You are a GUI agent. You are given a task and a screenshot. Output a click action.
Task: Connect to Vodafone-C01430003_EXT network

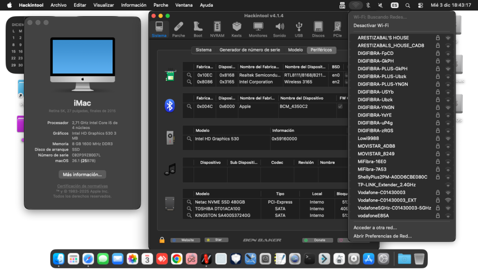(x=402, y=200)
